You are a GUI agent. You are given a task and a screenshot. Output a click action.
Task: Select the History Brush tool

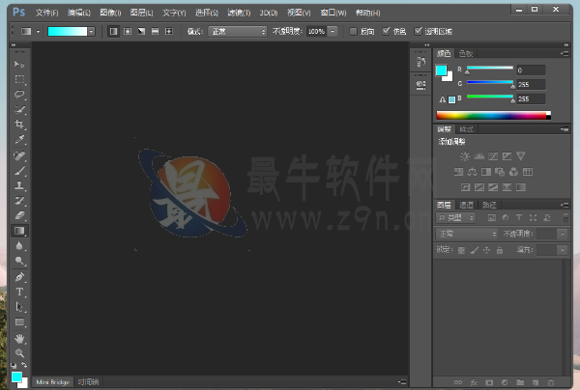[19, 201]
